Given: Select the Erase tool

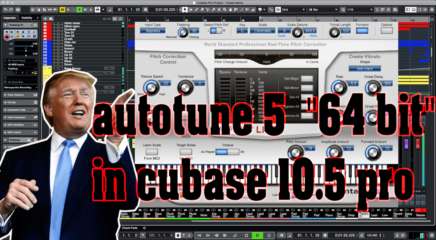Looking at the screenshot, I should point(202,9).
